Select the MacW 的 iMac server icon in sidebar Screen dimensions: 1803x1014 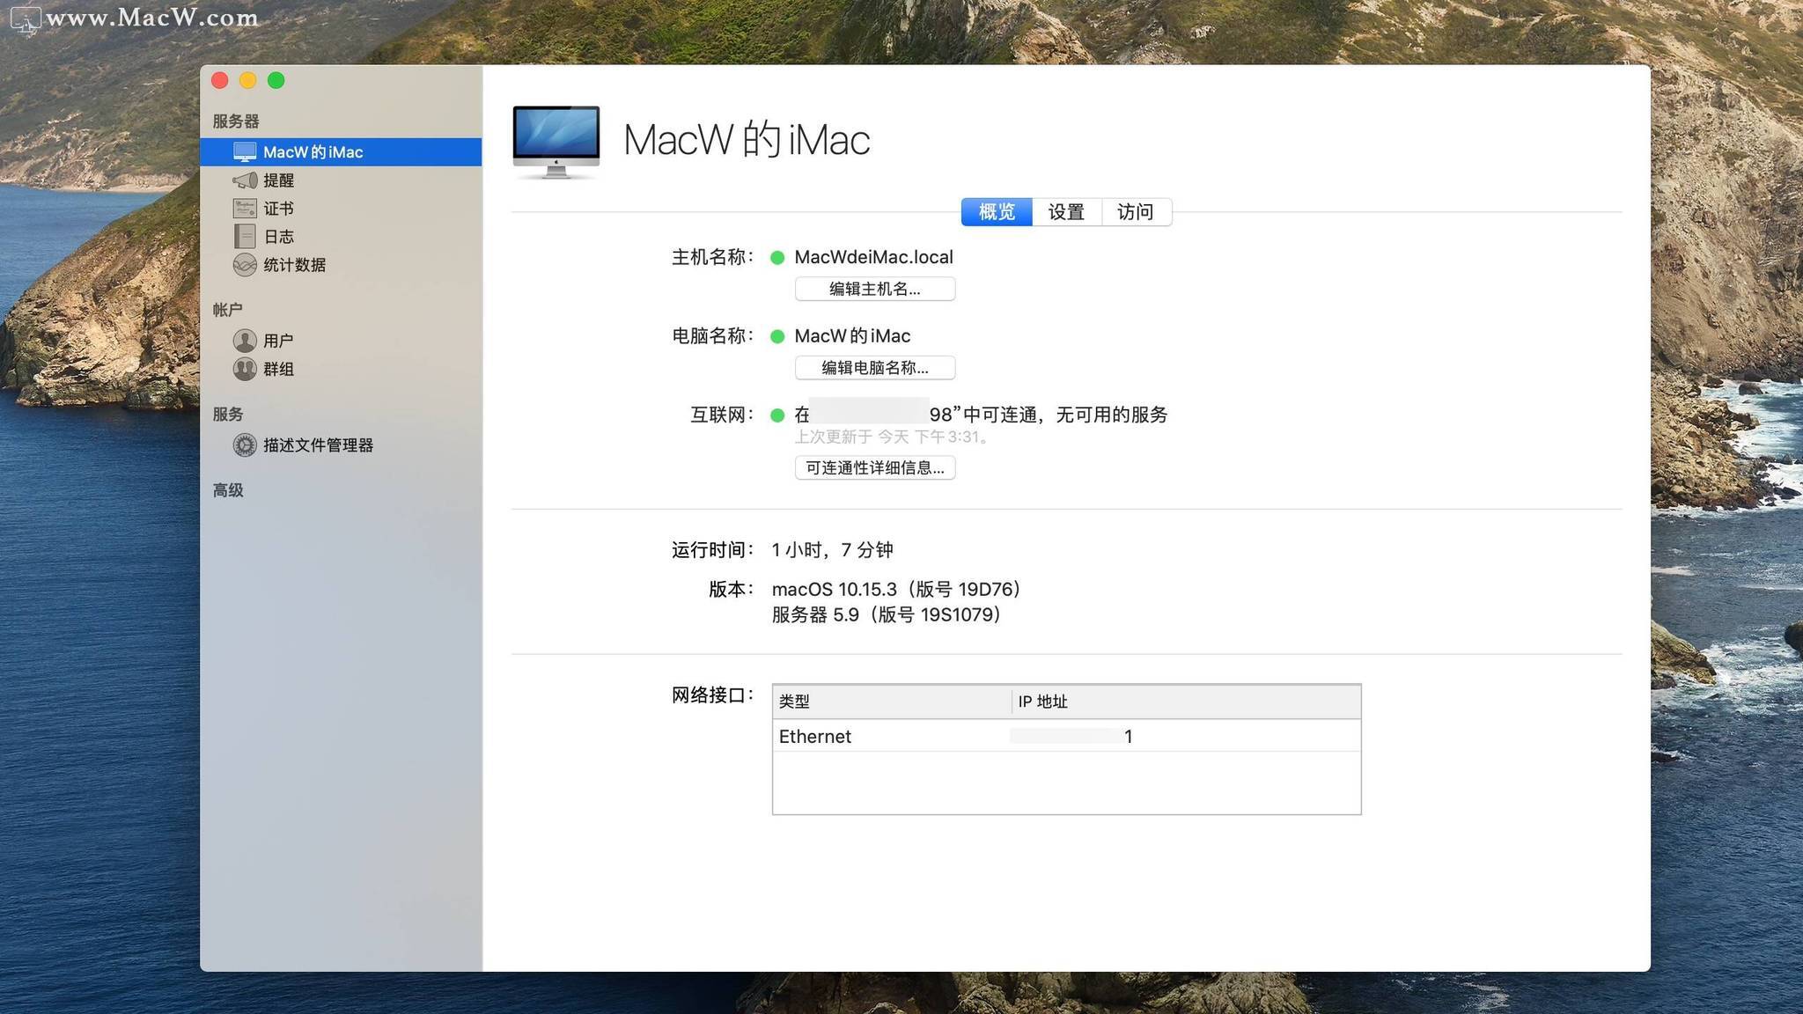click(x=245, y=152)
